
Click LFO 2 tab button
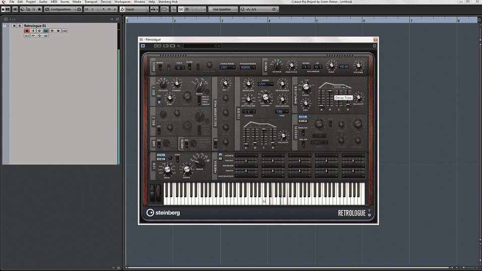pyautogui.click(x=161, y=159)
